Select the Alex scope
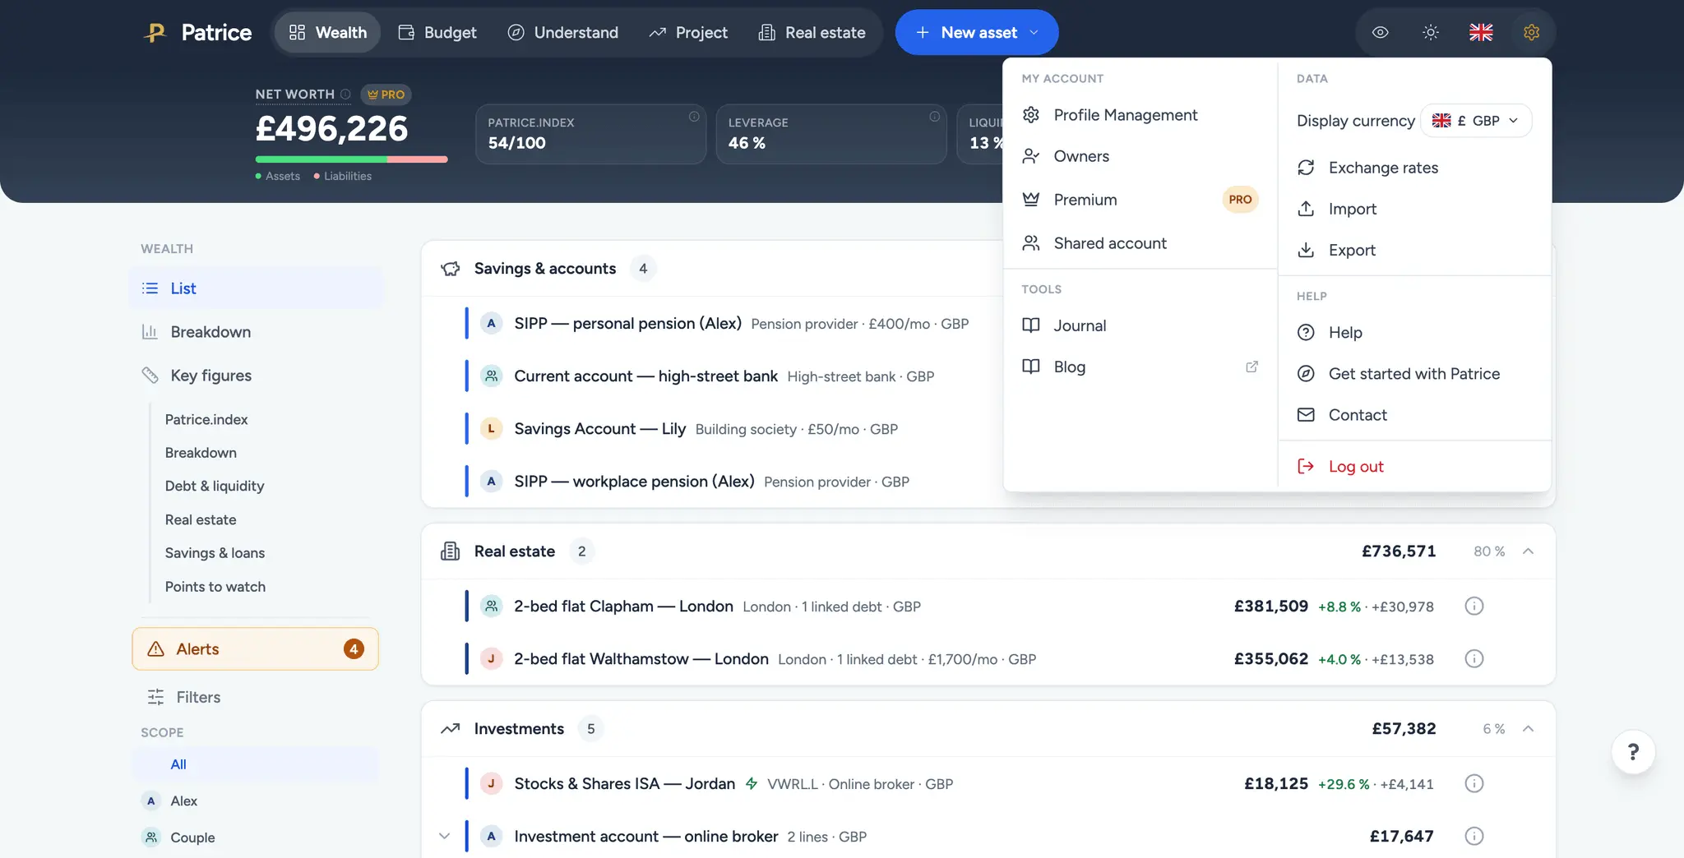Viewport: 1684px width, 858px height. click(x=255, y=800)
